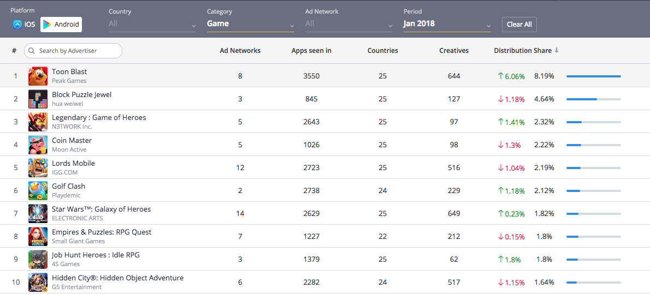Click publisher name Small Giant Games
Image resolution: width=650 pixels, height=294 pixels.
click(x=78, y=241)
